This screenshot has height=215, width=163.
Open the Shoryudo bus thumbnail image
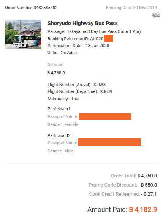[23, 34]
